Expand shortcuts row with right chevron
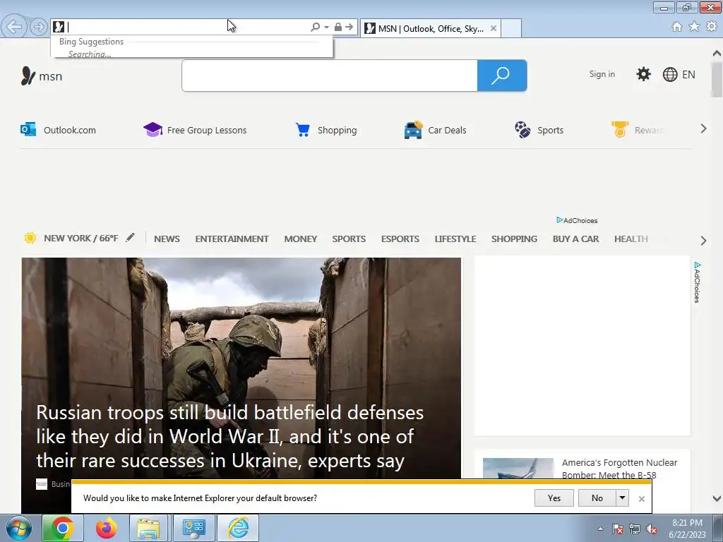Viewport: 723px width, 542px height. click(703, 128)
